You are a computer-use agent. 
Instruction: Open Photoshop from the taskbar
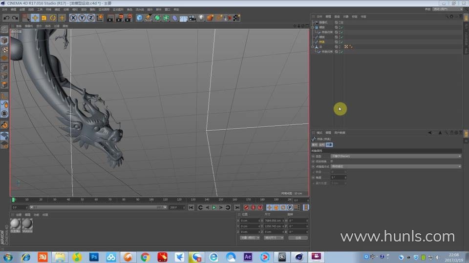[94, 257]
